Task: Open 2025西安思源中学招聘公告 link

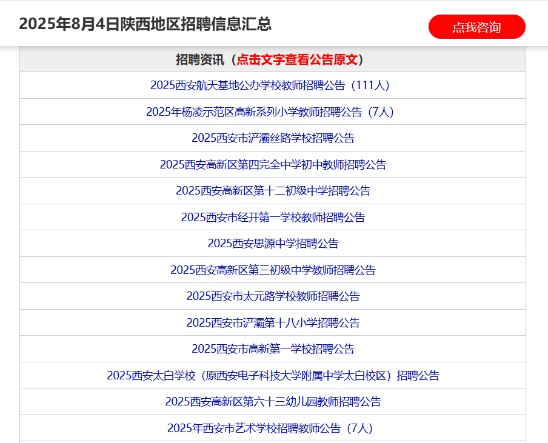Action: tap(273, 244)
